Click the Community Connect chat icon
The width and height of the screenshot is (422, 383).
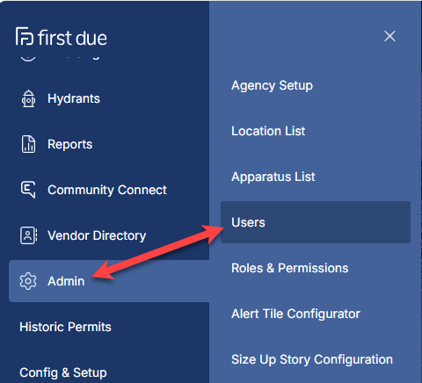point(28,190)
